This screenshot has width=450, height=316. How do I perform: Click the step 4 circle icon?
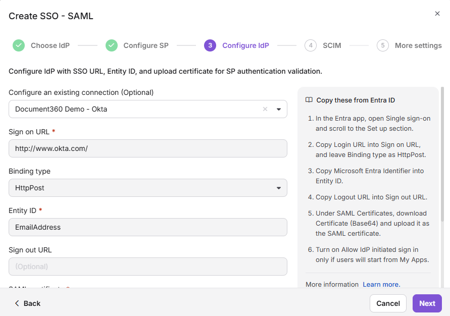[311, 45]
